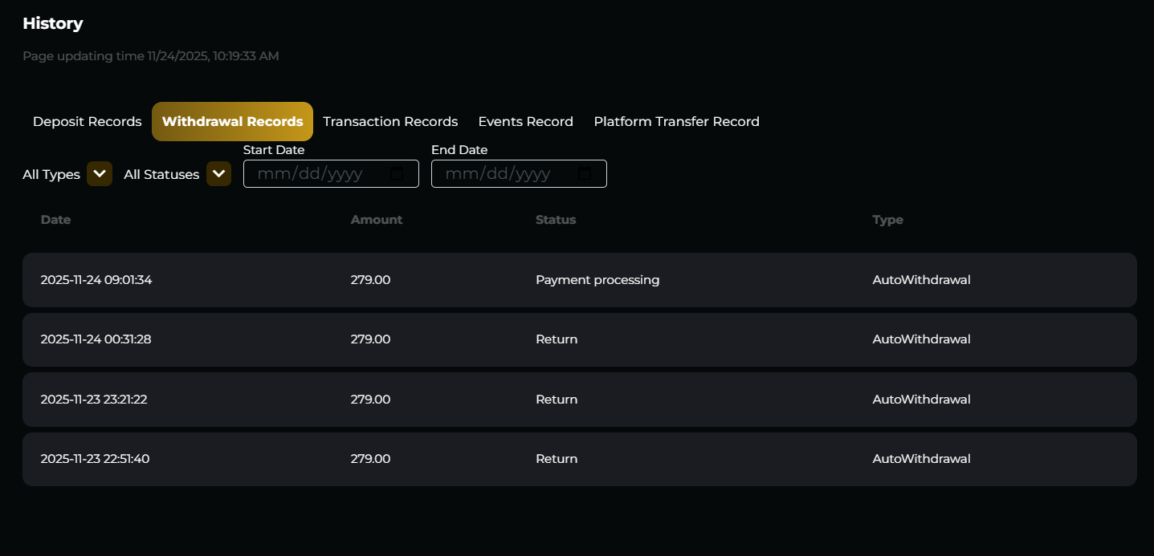The width and height of the screenshot is (1154, 556).
Task: Select the Withdrawal Records tab
Action: click(x=232, y=122)
